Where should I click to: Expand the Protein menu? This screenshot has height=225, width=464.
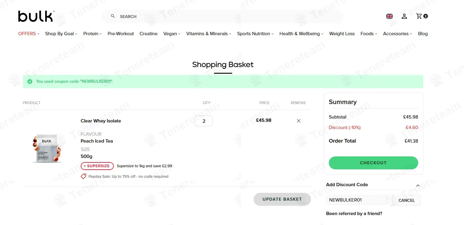click(92, 34)
